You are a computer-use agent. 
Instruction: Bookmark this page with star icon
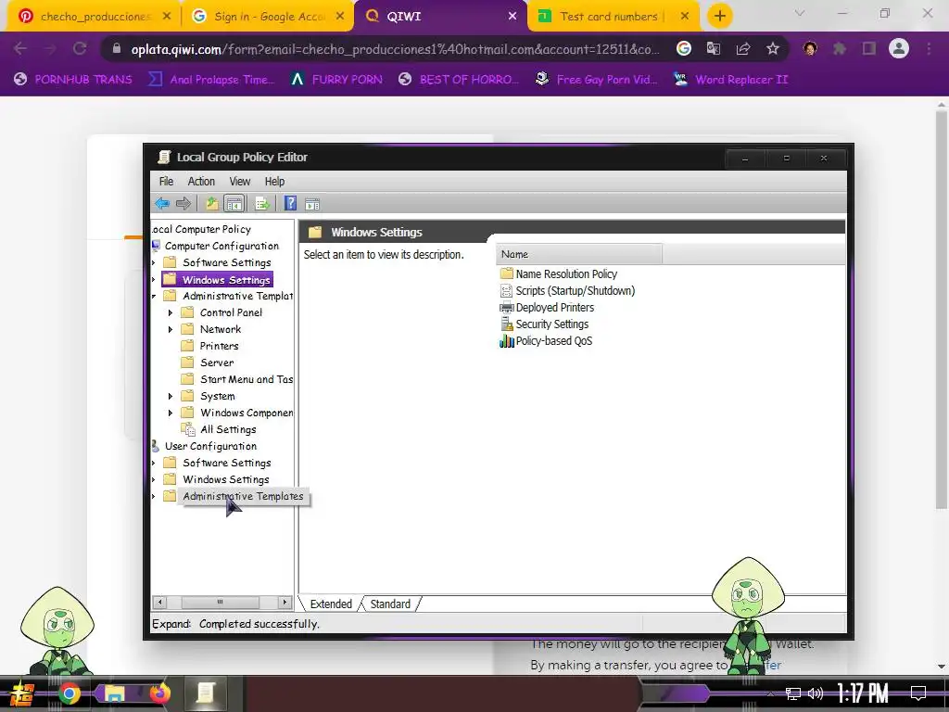[x=773, y=48]
